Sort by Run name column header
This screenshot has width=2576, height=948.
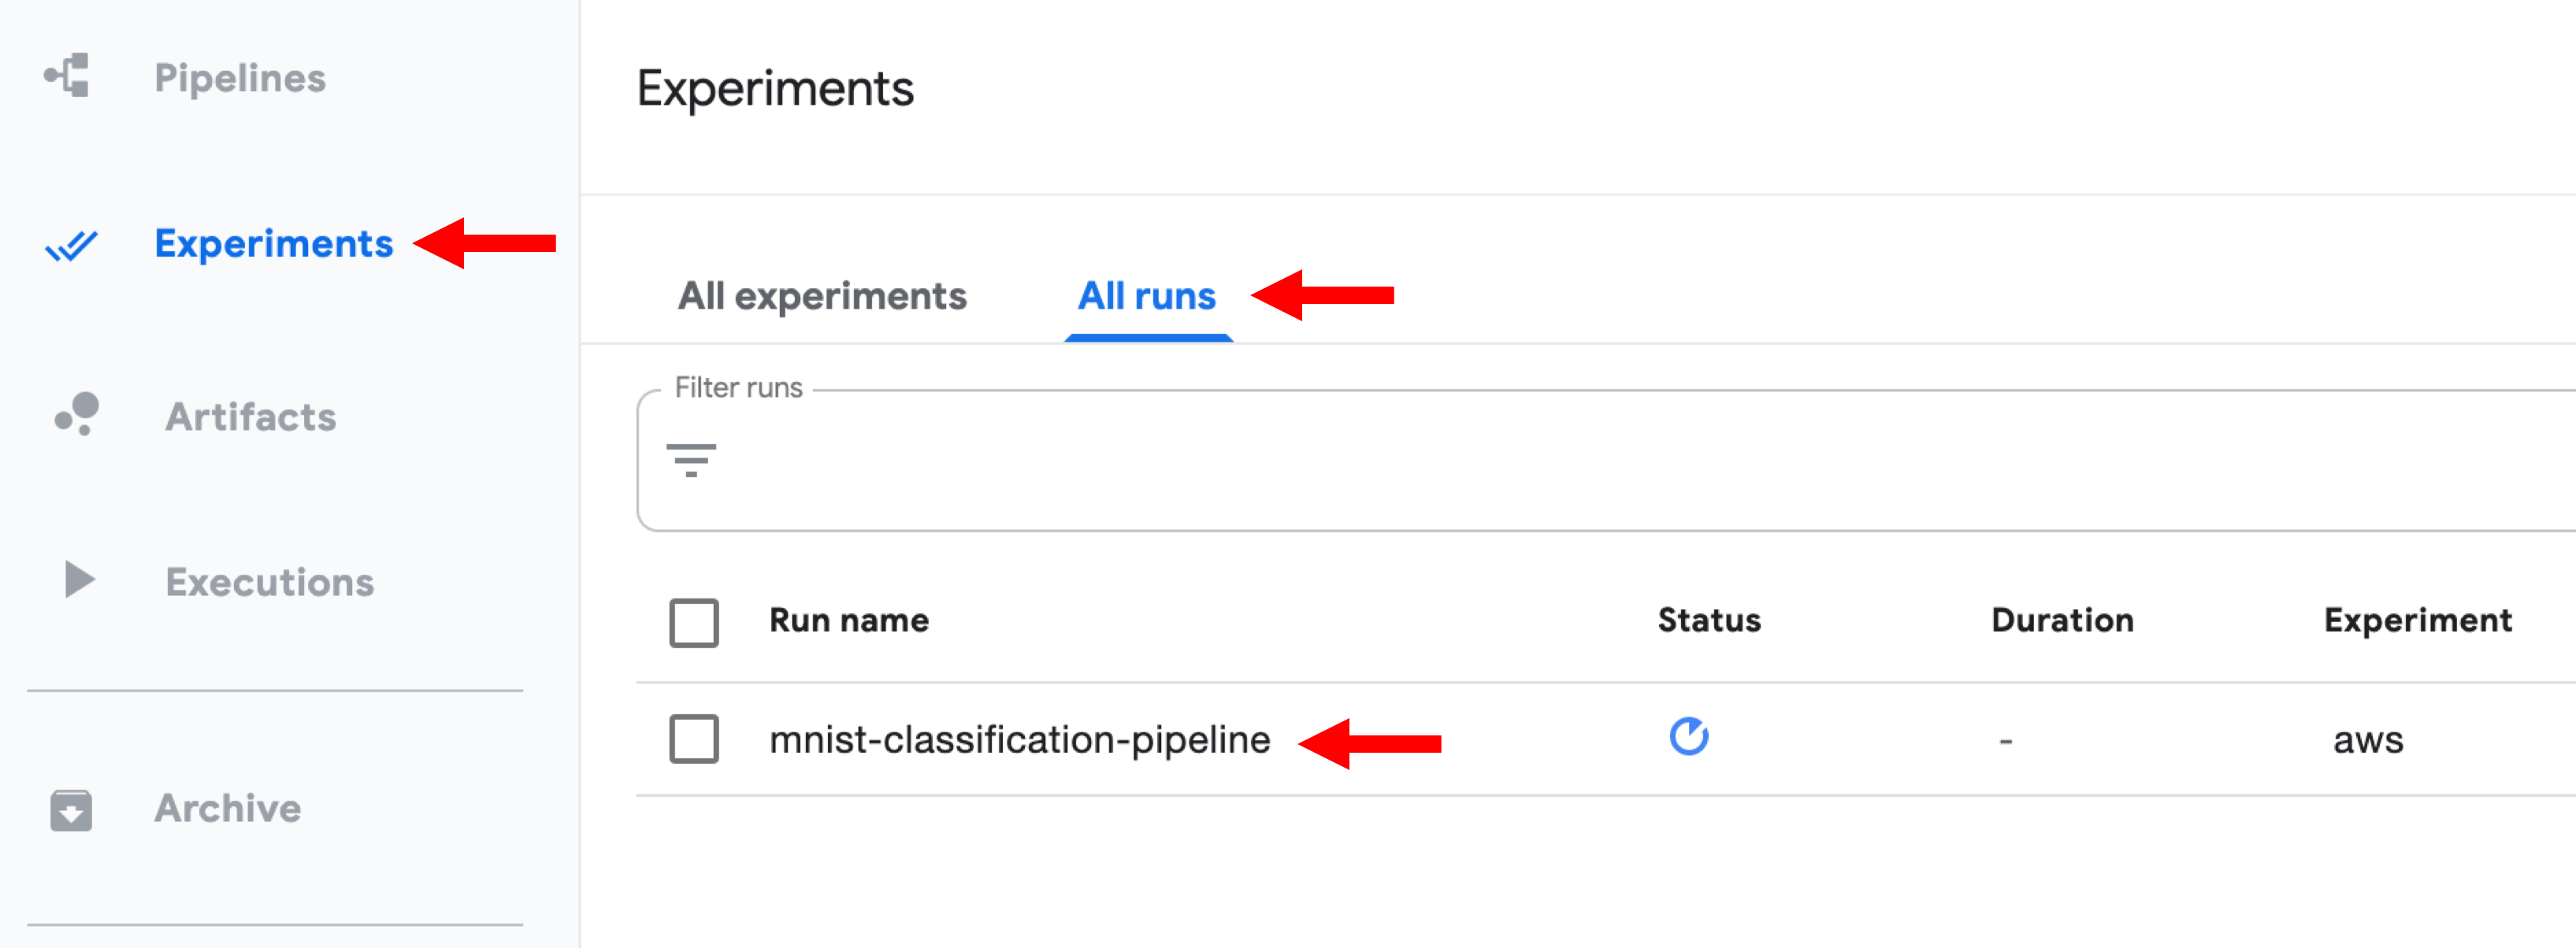coord(848,620)
